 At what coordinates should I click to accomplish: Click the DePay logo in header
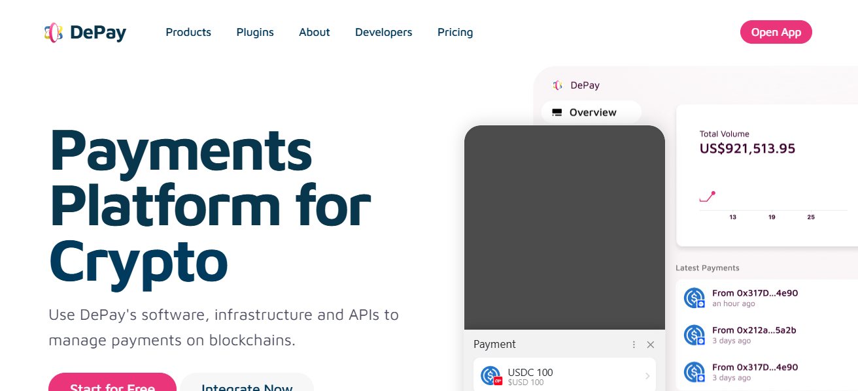pyautogui.click(x=85, y=32)
